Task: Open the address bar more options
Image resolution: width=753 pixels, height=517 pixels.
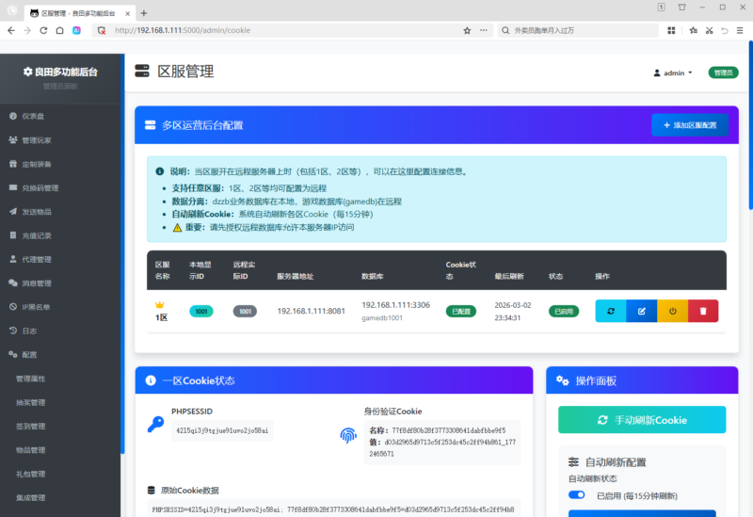Action: 483,30
